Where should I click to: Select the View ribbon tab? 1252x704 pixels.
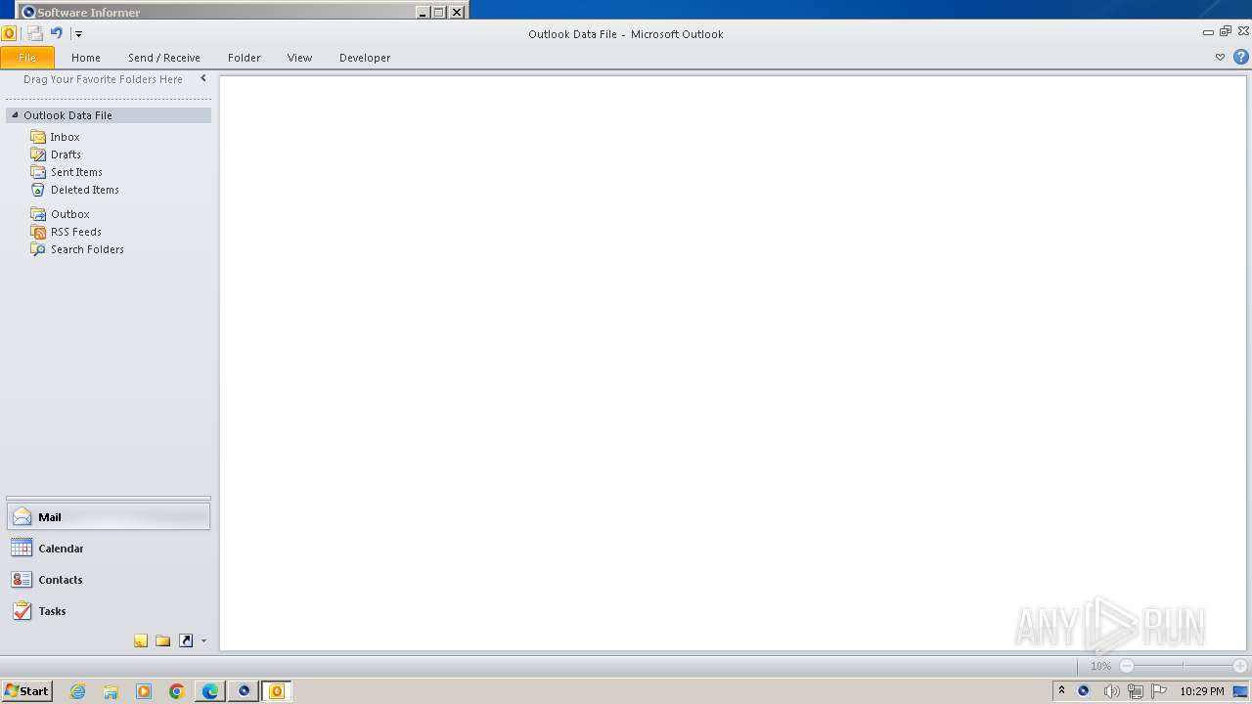300,58
